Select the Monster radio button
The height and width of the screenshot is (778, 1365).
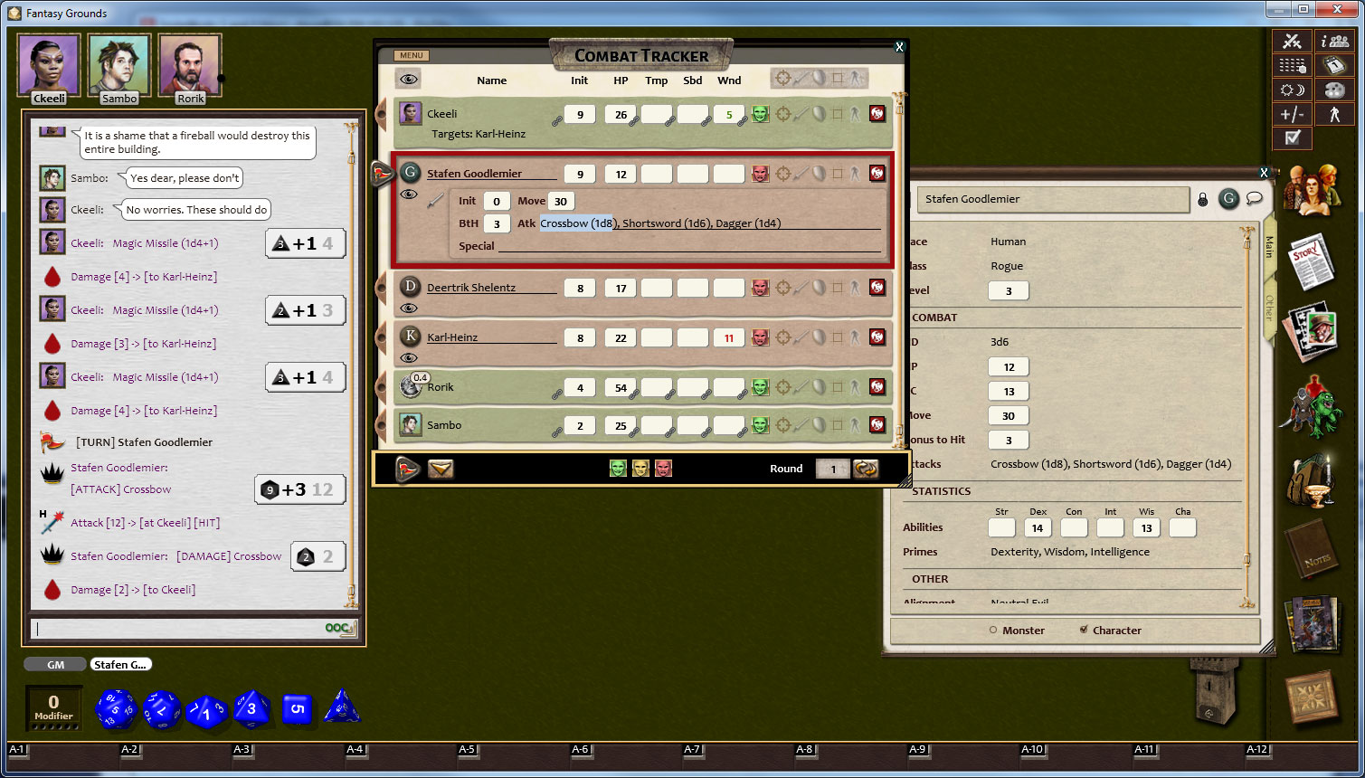(x=993, y=631)
